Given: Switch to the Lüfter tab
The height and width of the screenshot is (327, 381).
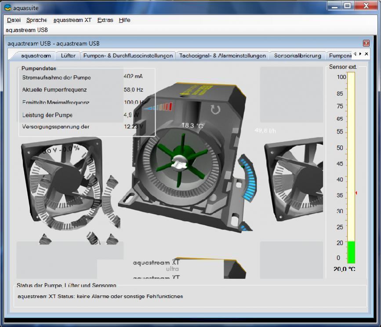Looking at the screenshot, I should click(68, 56).
